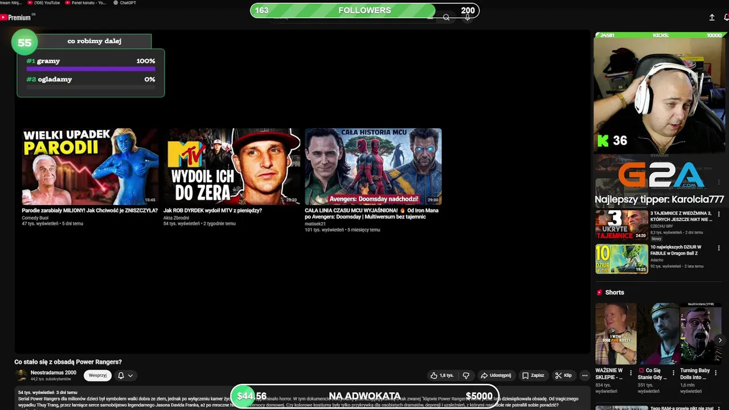Click the dislike thumbs-down button

point(466,376)
